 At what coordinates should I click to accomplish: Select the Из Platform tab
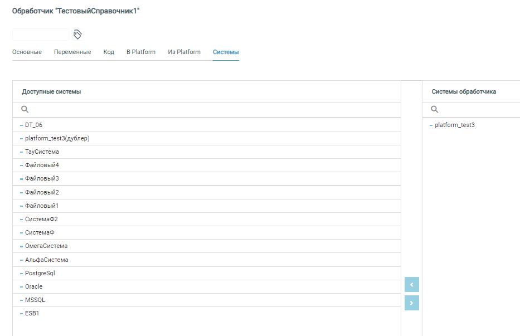pyautogui.click(x=184, y=52)
